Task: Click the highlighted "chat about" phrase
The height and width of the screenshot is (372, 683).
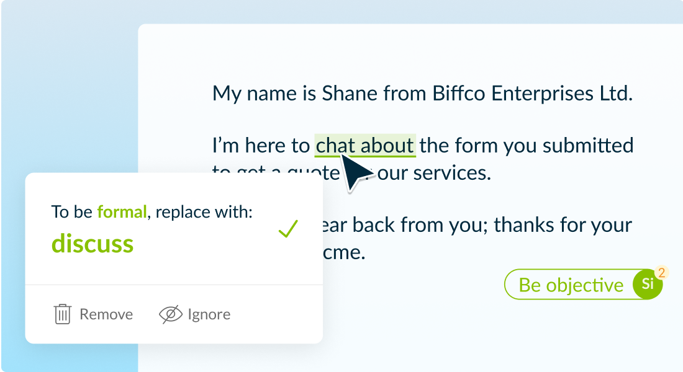Action: tap(365, 146)
